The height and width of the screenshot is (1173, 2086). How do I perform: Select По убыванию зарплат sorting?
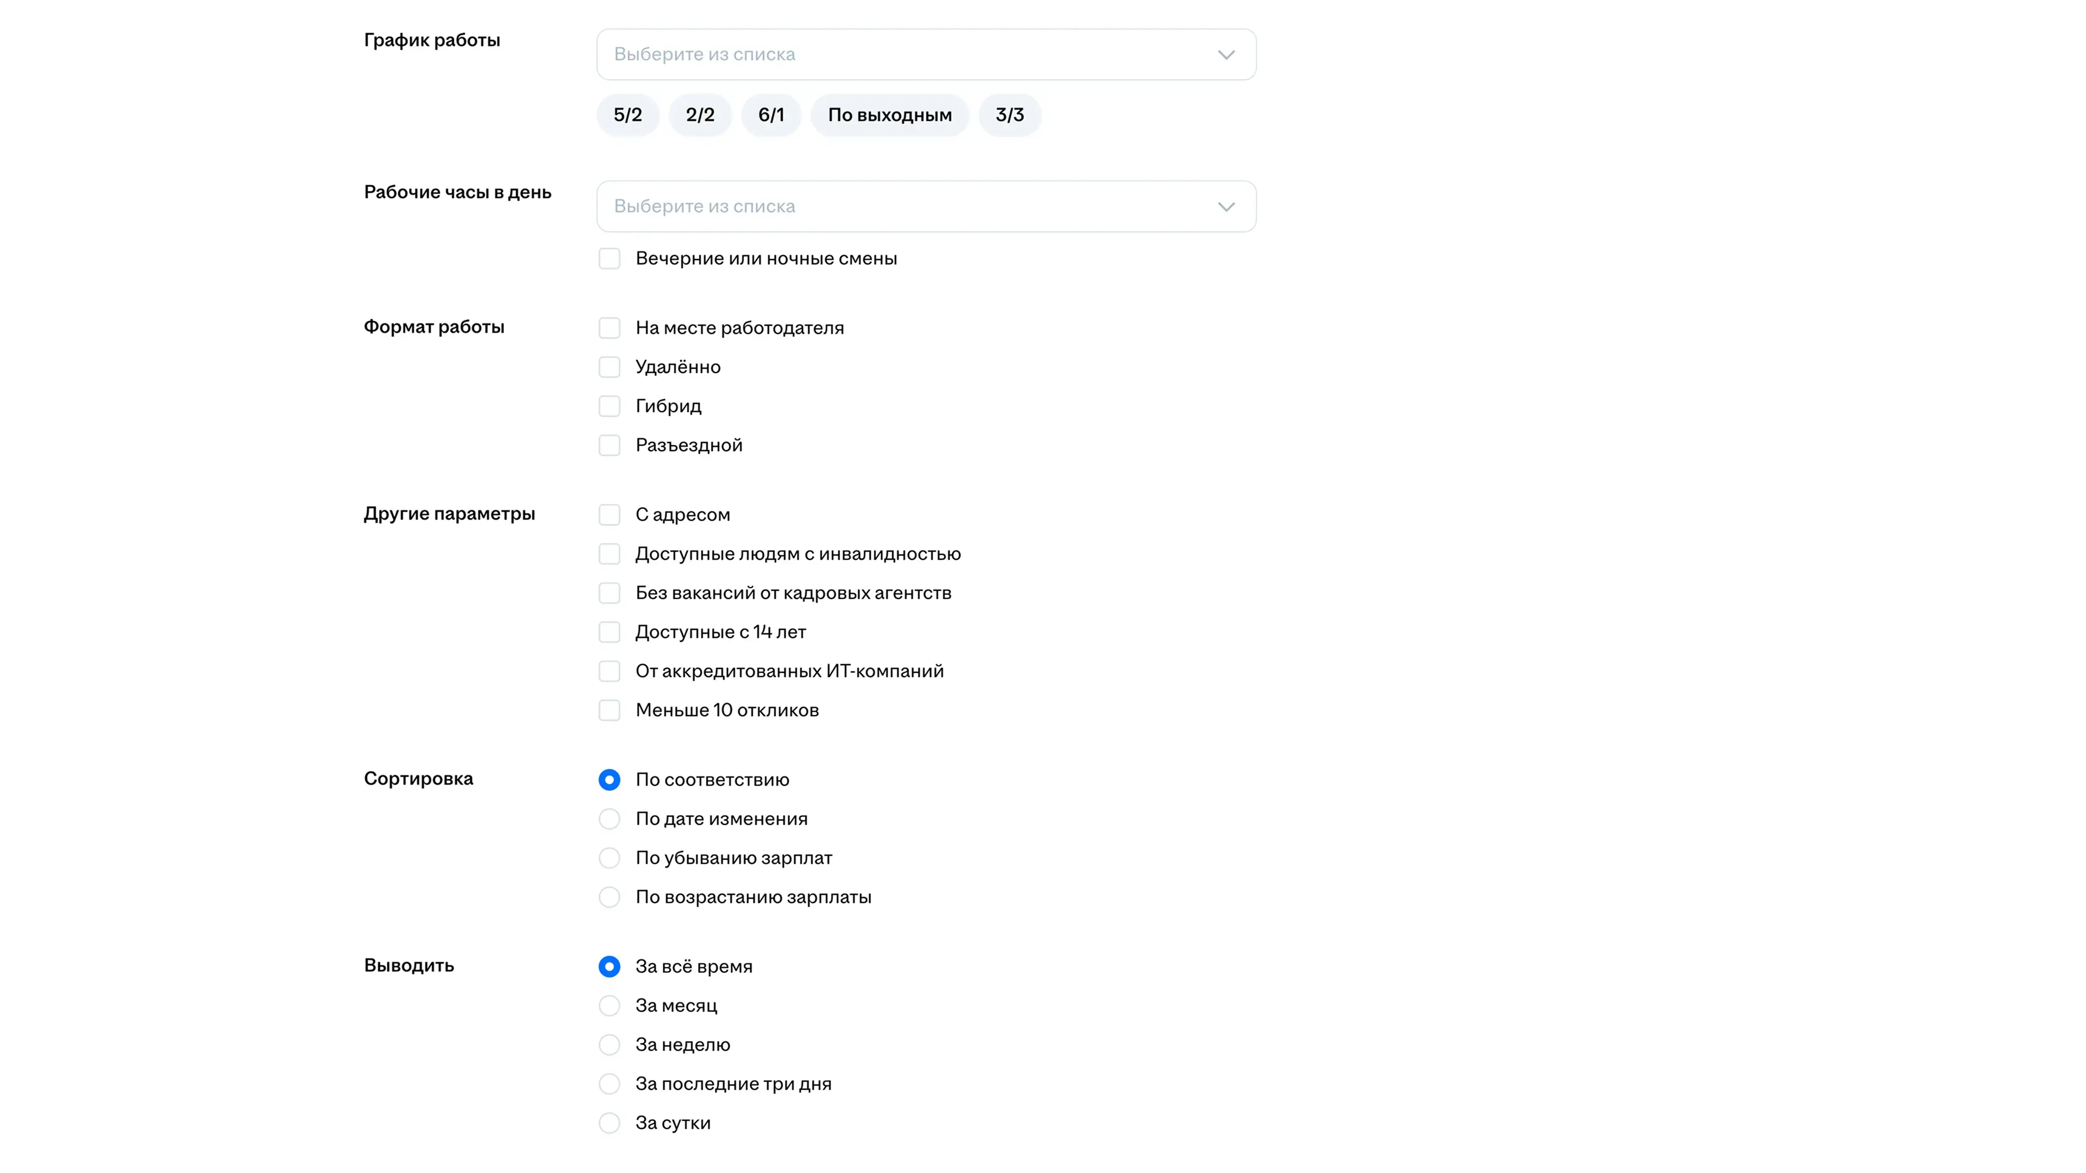click(610, 858)
